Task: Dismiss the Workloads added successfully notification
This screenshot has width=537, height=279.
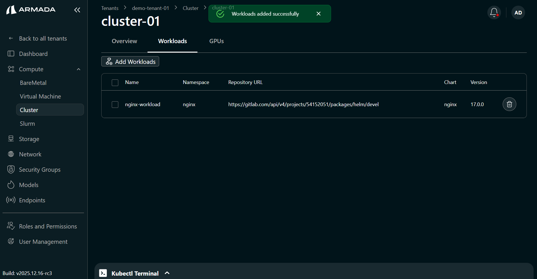Action: coord(318,14)
